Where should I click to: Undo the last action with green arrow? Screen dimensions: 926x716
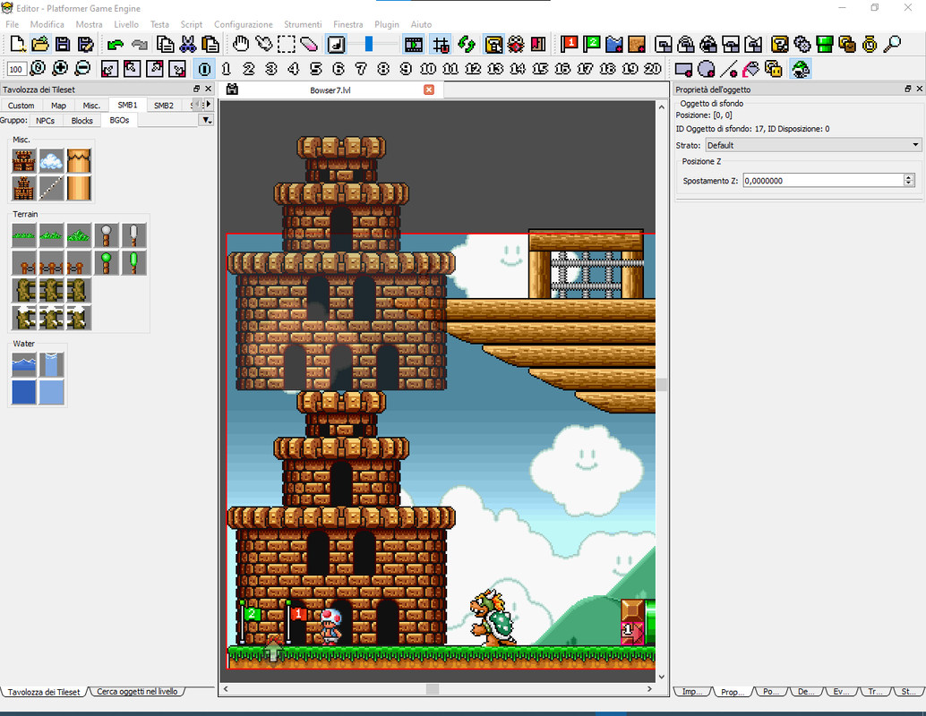[x=116, y=44]
